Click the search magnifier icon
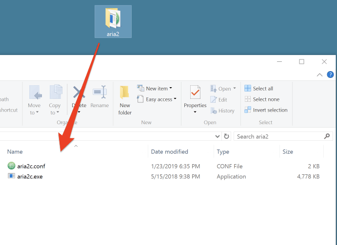This screenshot has height=245, width=337. pos(327,136)
